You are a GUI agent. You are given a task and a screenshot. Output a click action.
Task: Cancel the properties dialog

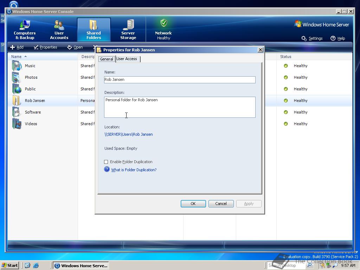click(221, 204)
